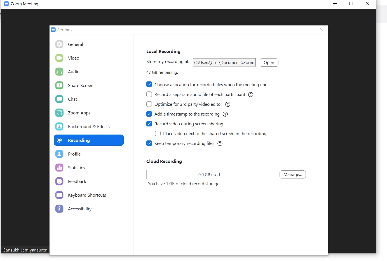This screenshot has height=261, width=387.
Task: Click the Profile person icon
Action: 59,154
